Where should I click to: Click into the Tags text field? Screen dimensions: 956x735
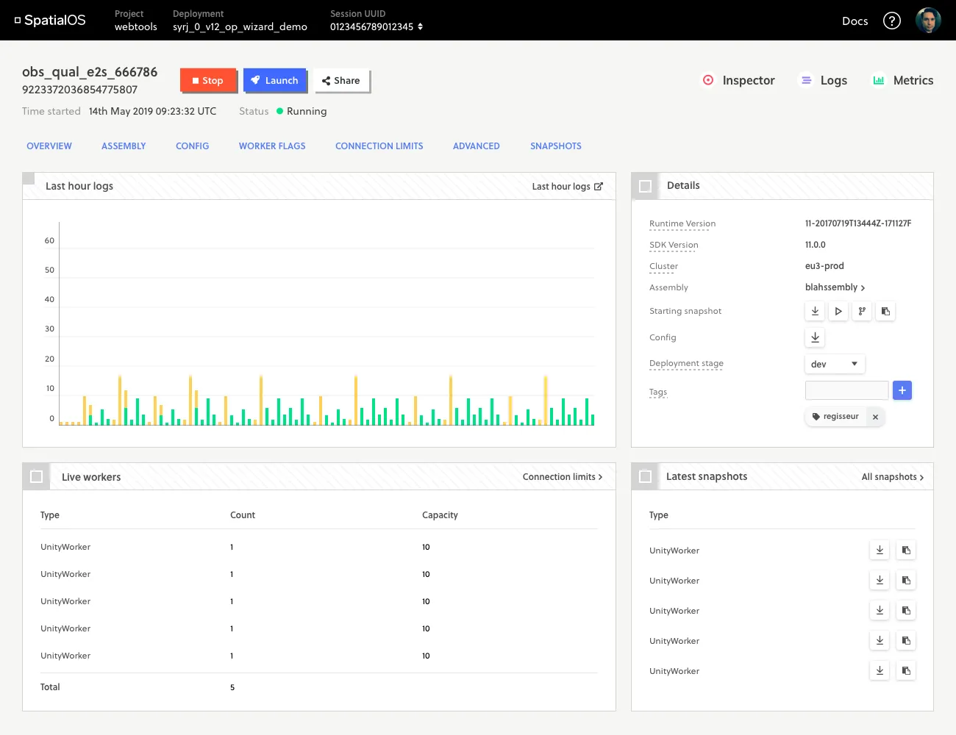click(846, 390)
